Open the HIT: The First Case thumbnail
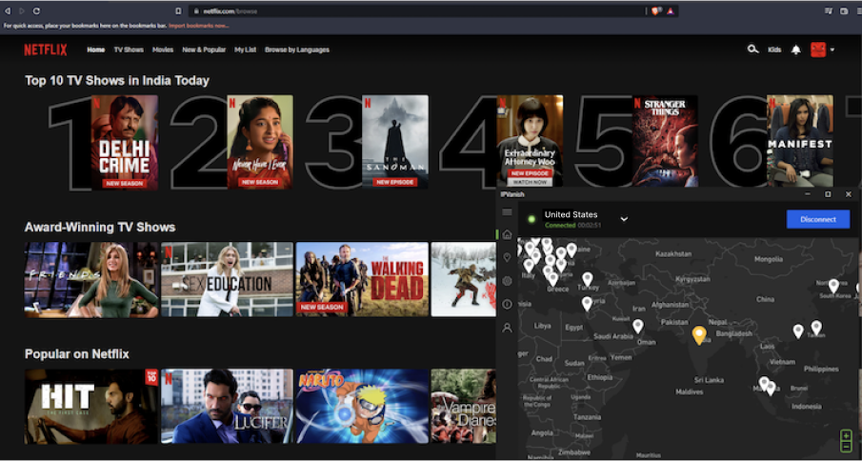The width and height of the screenshot is (862, 461). point(91,407)
